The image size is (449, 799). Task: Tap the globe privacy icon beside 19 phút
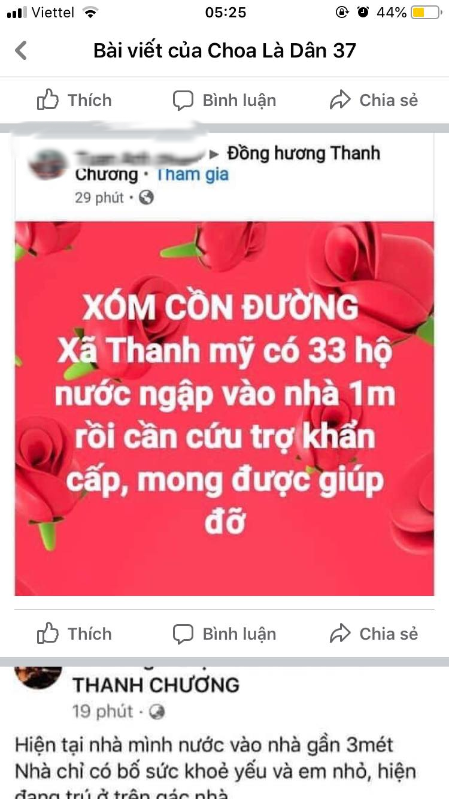point(157,712)
